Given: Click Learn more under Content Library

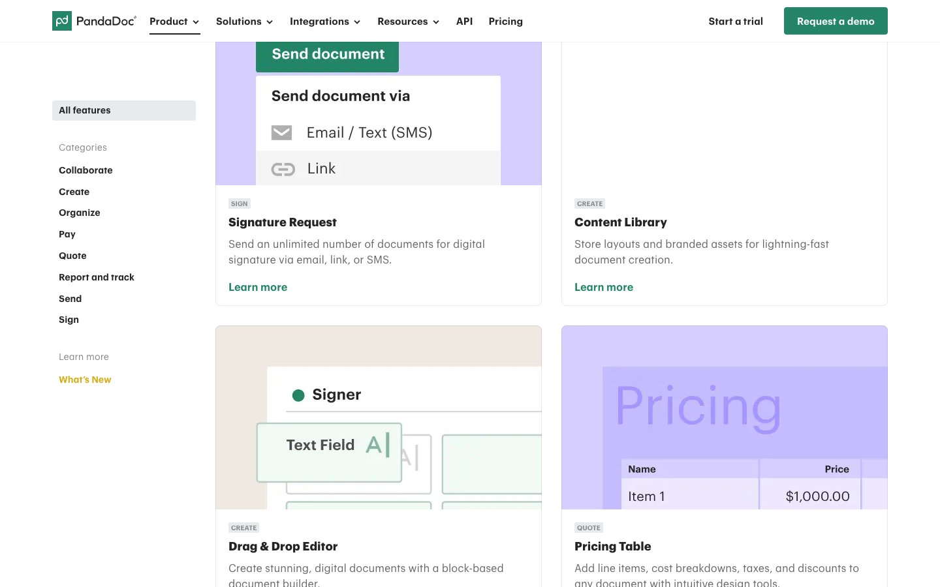Looking at the screenshot, I should click(603, 287).
